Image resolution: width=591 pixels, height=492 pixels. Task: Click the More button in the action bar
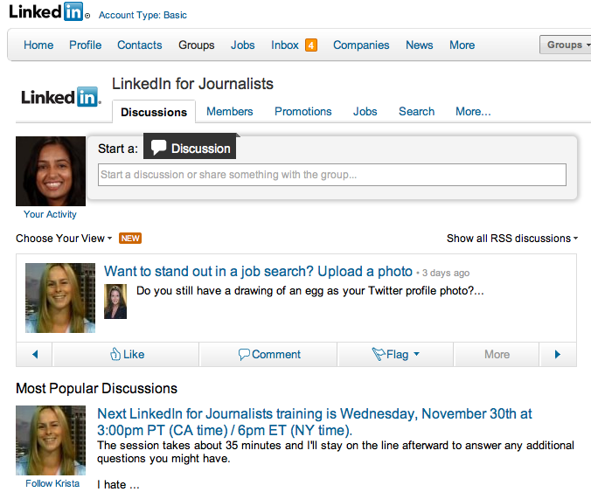pos(497,354)
